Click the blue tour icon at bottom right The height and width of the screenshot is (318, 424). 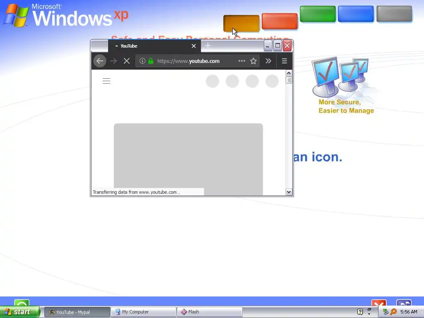click(x=404, y=303)
